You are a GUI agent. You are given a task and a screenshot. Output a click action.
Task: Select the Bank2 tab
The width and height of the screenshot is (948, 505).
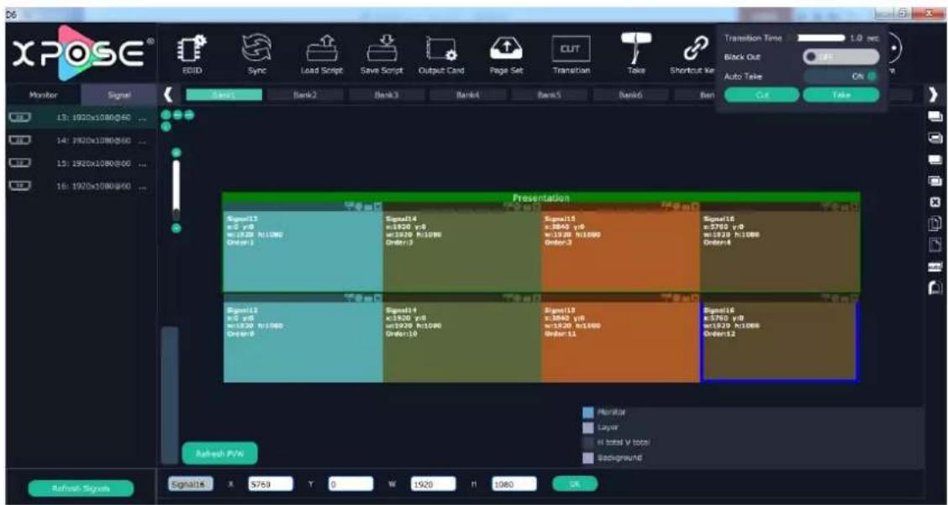coord(305,95)
